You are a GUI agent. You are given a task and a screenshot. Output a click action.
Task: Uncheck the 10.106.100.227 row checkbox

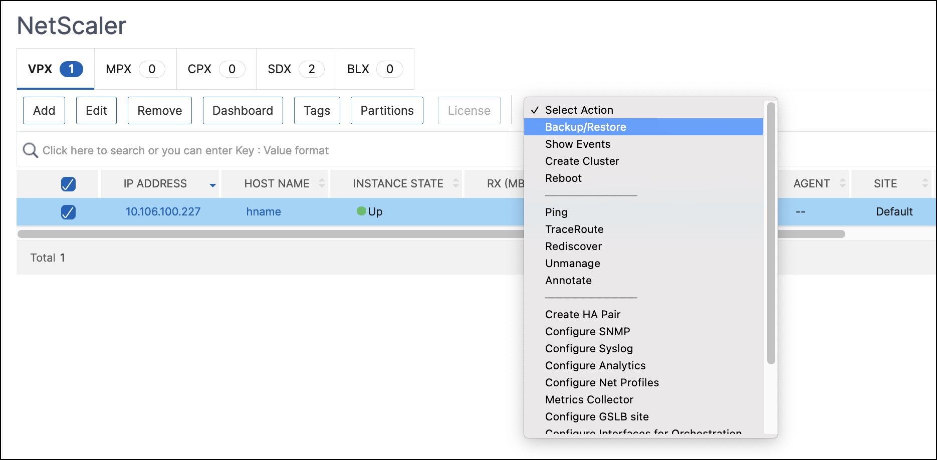pos(68,212)
